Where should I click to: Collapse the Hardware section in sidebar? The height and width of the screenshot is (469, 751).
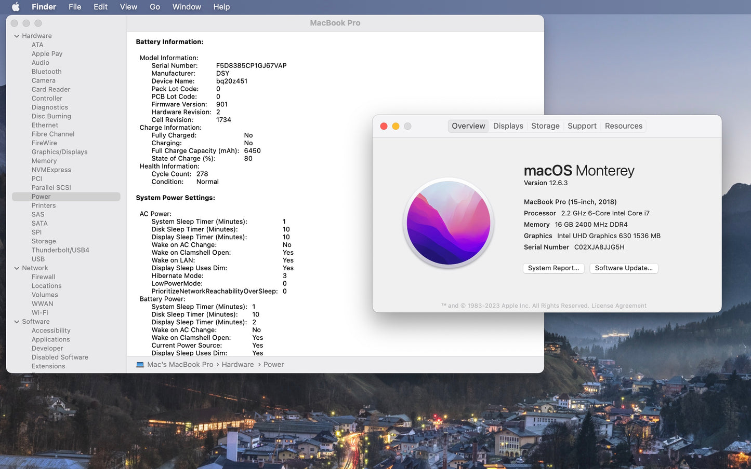[x=17, y=36]
